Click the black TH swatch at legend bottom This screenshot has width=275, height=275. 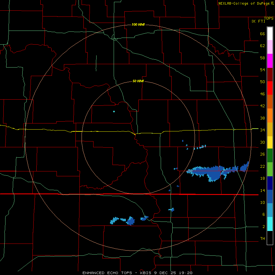point(270,238)
